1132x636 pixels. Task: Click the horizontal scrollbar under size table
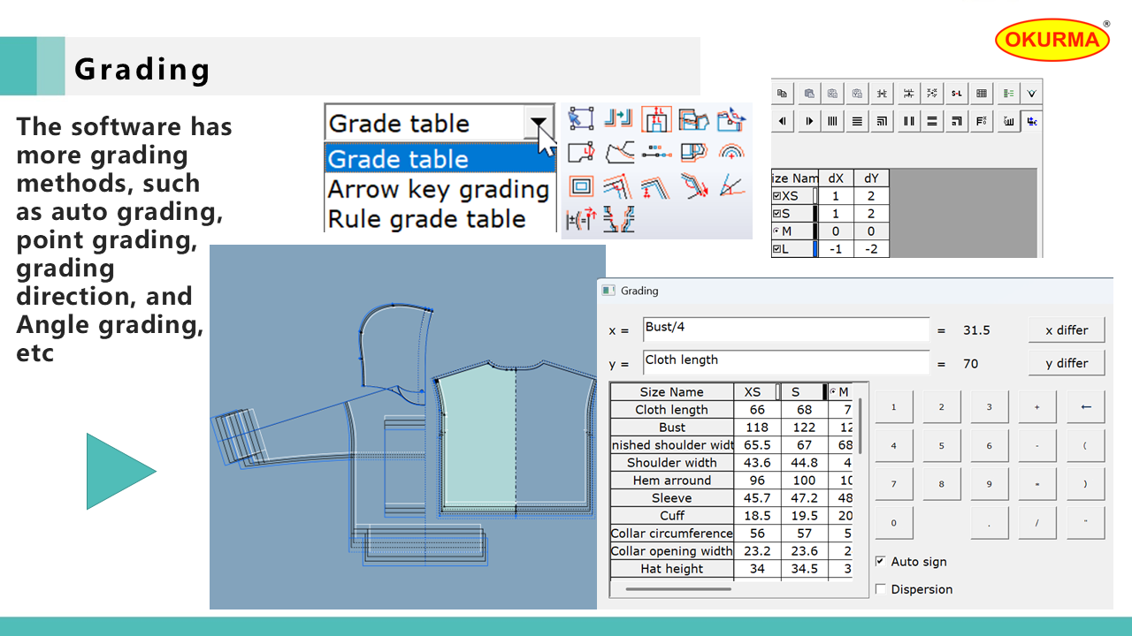coord(677,588)
